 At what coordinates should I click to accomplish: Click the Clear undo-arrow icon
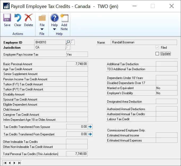(x=18, y=18)
